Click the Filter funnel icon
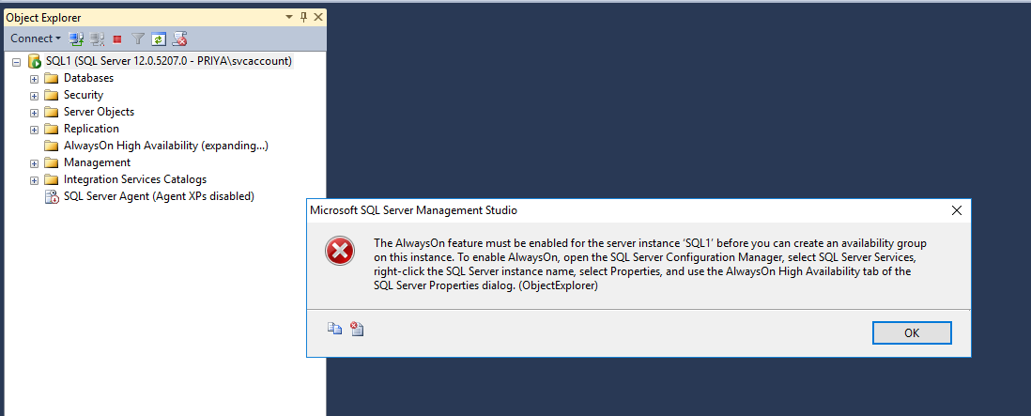This screenshot has width=1031, height=416. click(138, 39)
